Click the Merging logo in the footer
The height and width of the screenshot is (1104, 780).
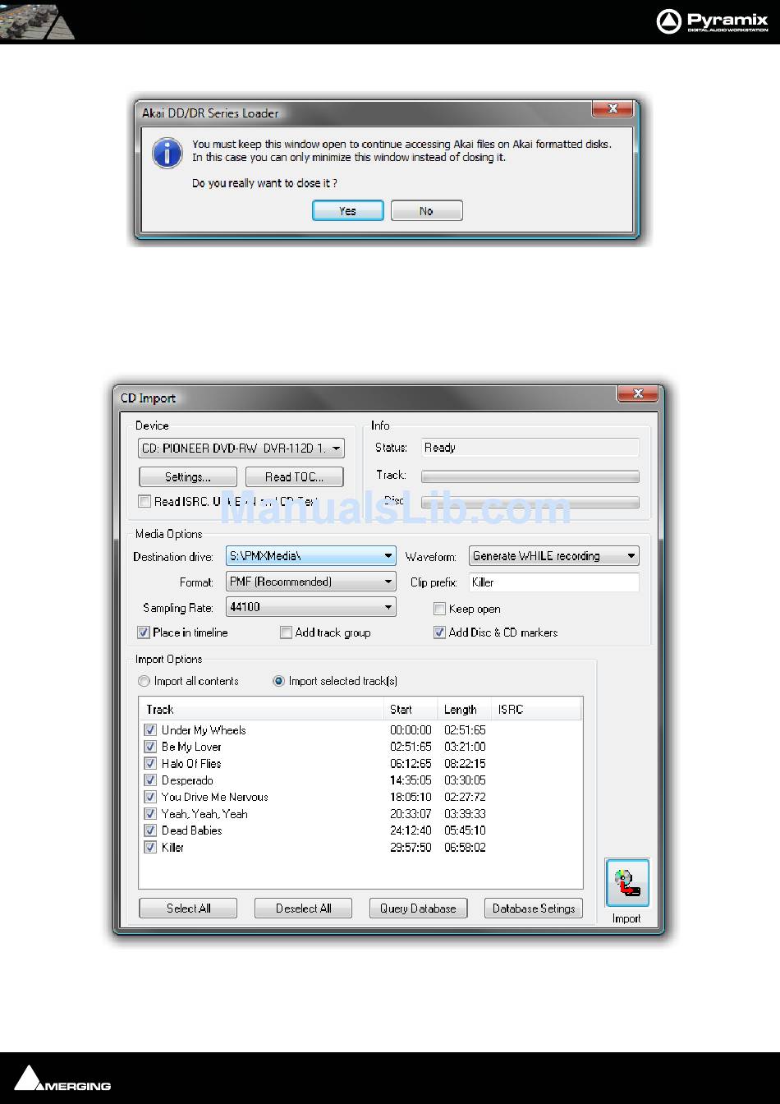pos(63,1079)
